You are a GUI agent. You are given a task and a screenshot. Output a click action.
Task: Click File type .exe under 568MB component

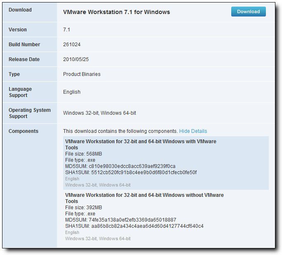point(80,160)
